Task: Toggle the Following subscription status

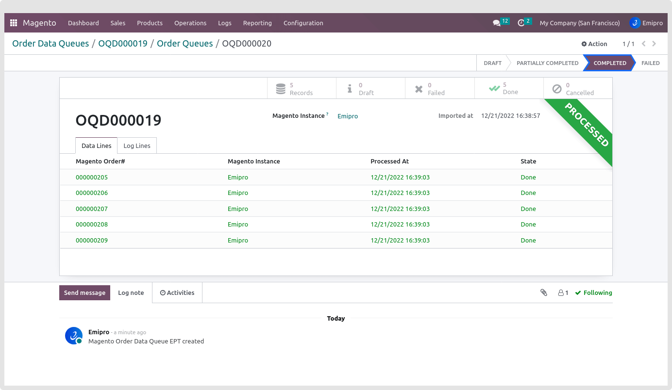Action: click(593, 292)
